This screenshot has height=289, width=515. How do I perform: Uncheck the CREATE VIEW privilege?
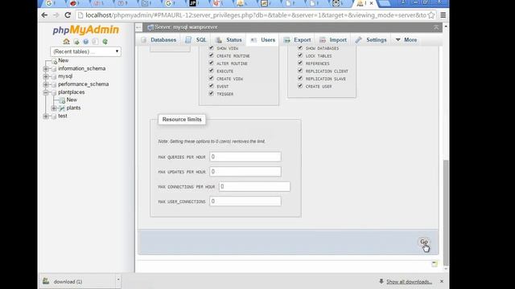[211, 79]
